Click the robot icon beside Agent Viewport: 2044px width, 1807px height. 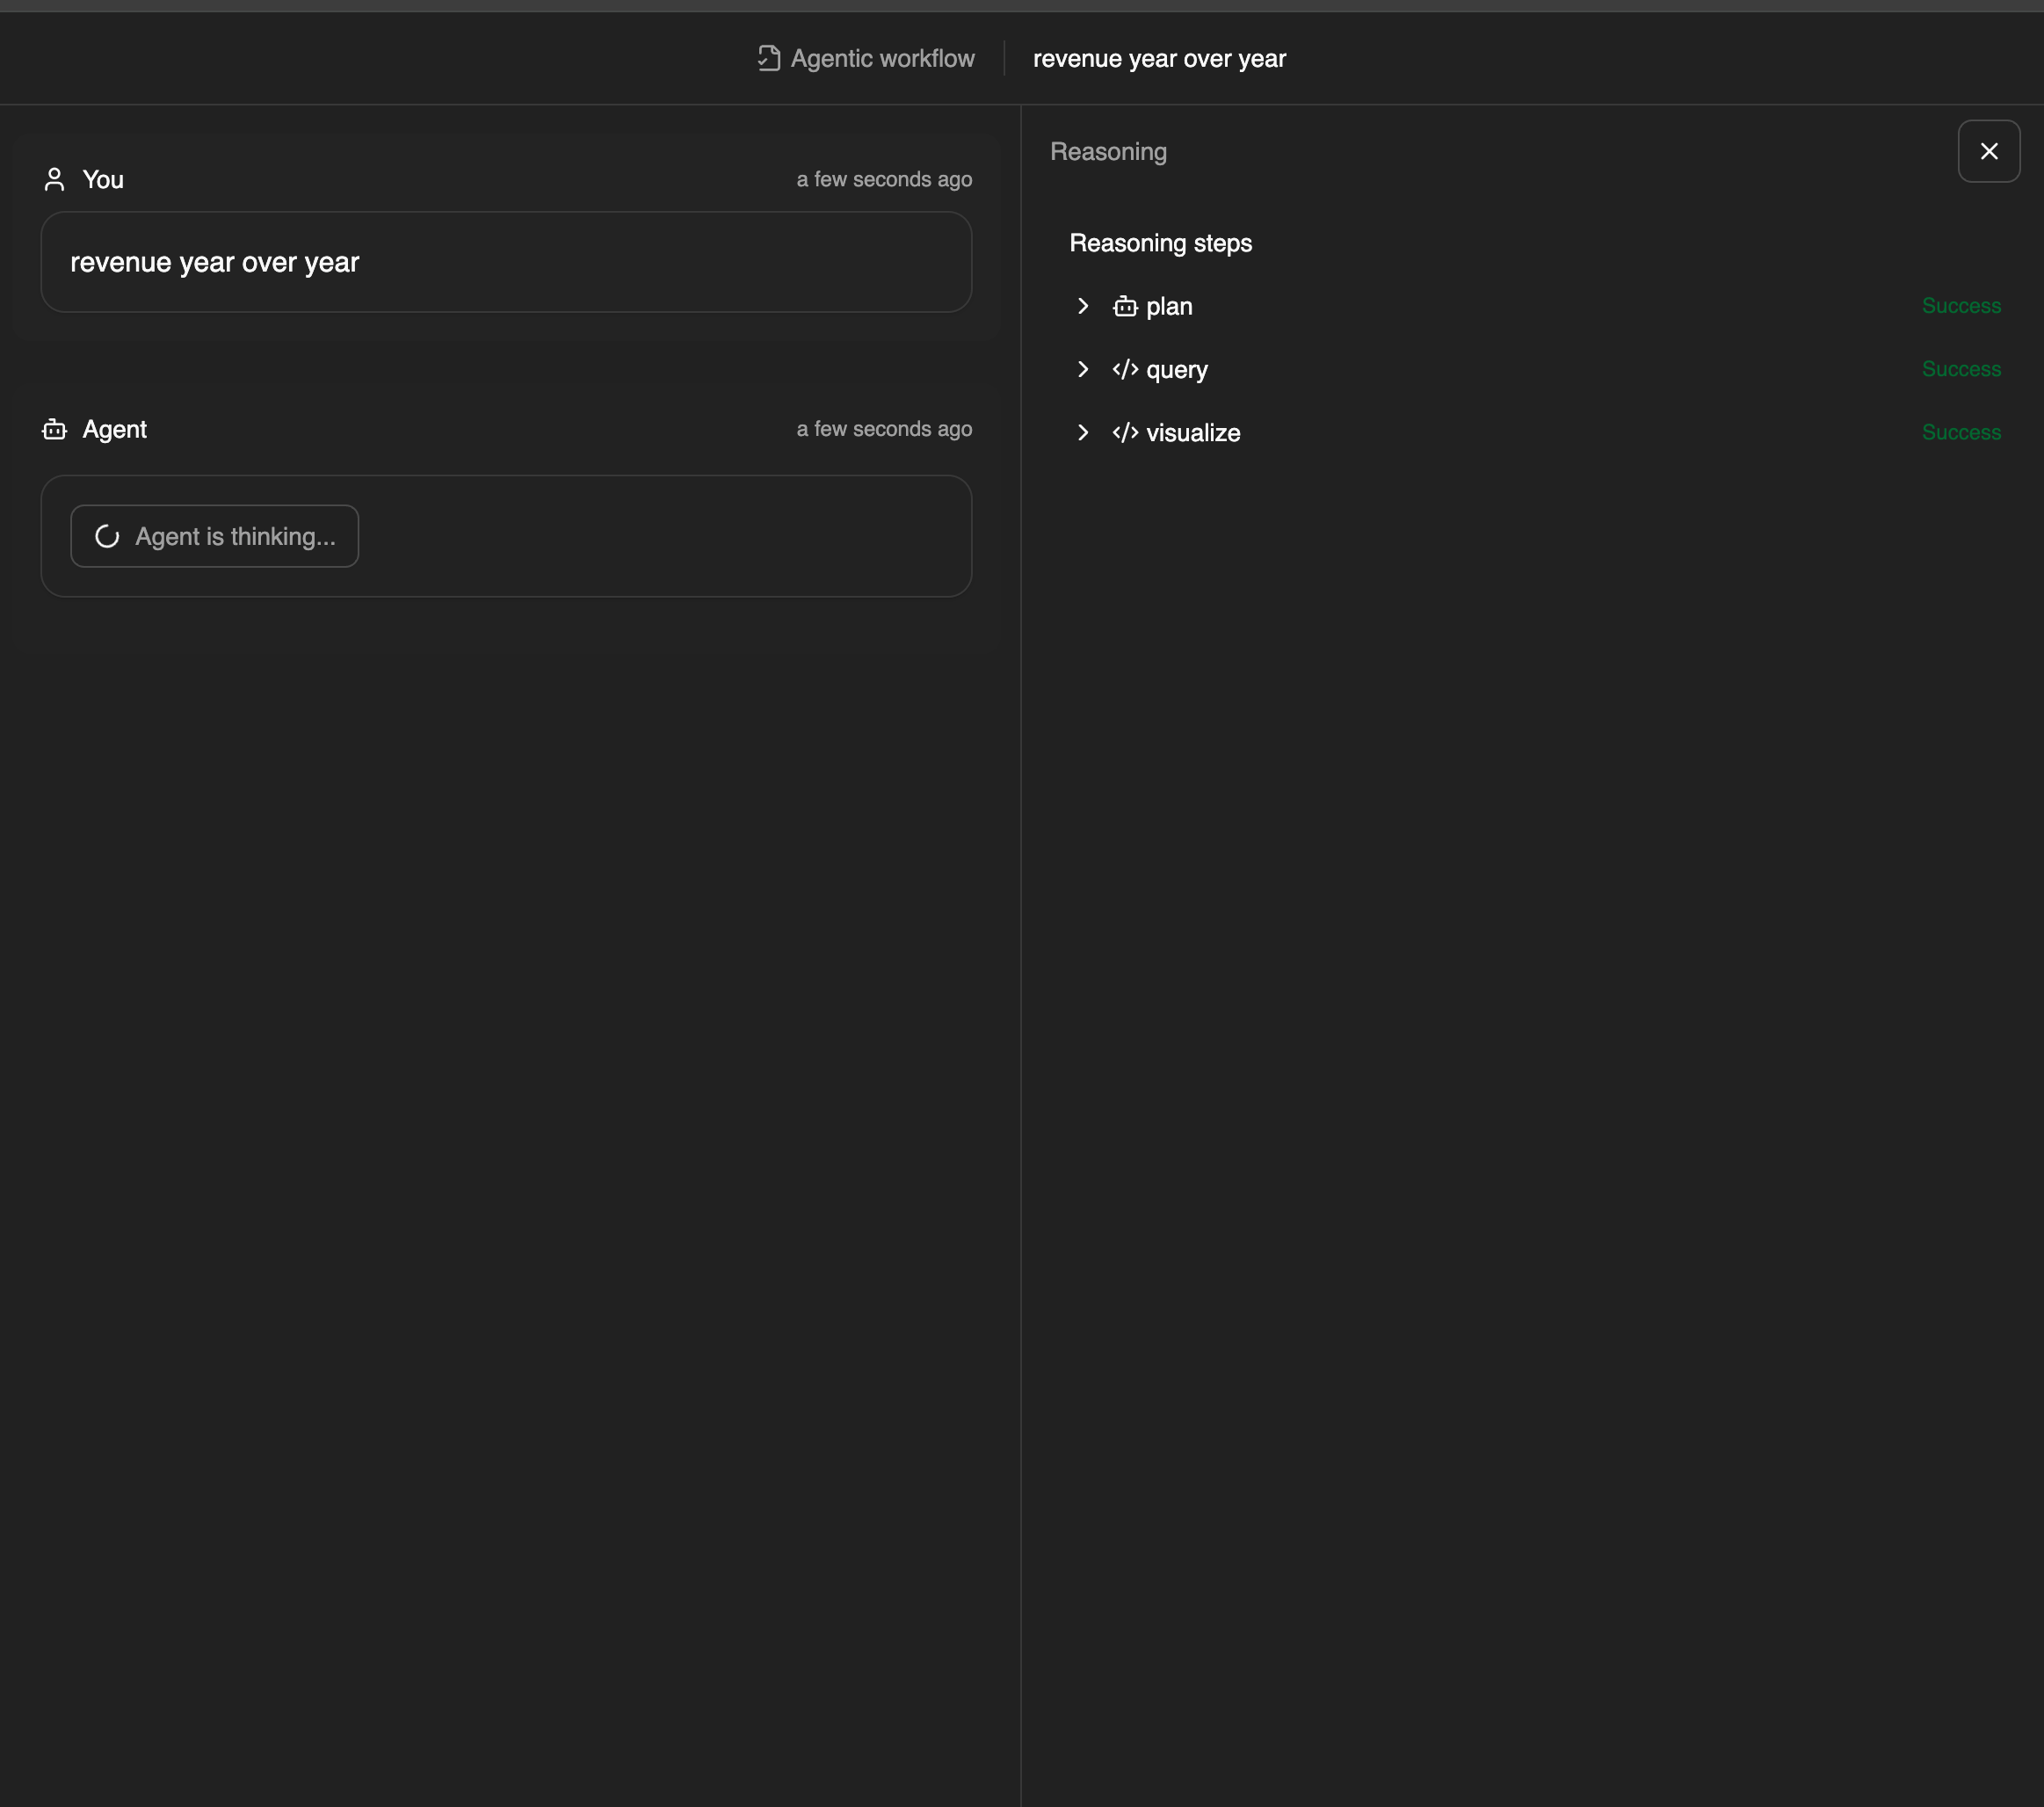point(55,430)
